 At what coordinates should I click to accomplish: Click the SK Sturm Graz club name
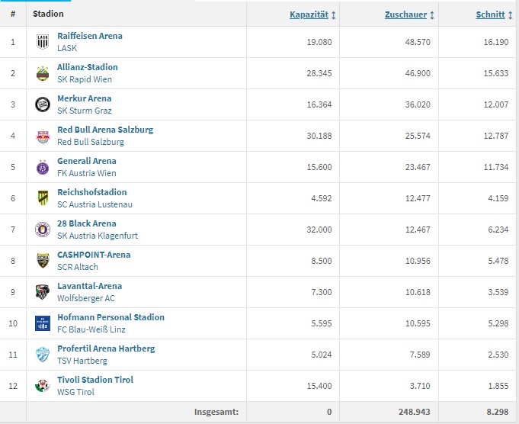pyautogui.click(x=85, y=111)
